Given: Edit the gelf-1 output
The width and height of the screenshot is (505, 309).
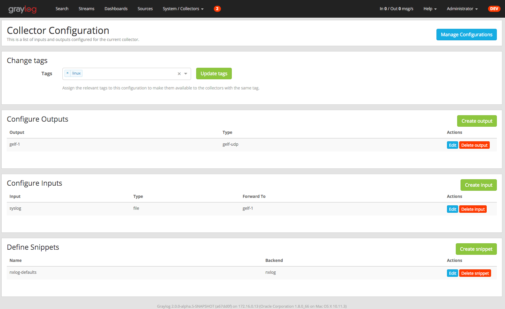Looking at the screenshot, I should tap(452, 145).
